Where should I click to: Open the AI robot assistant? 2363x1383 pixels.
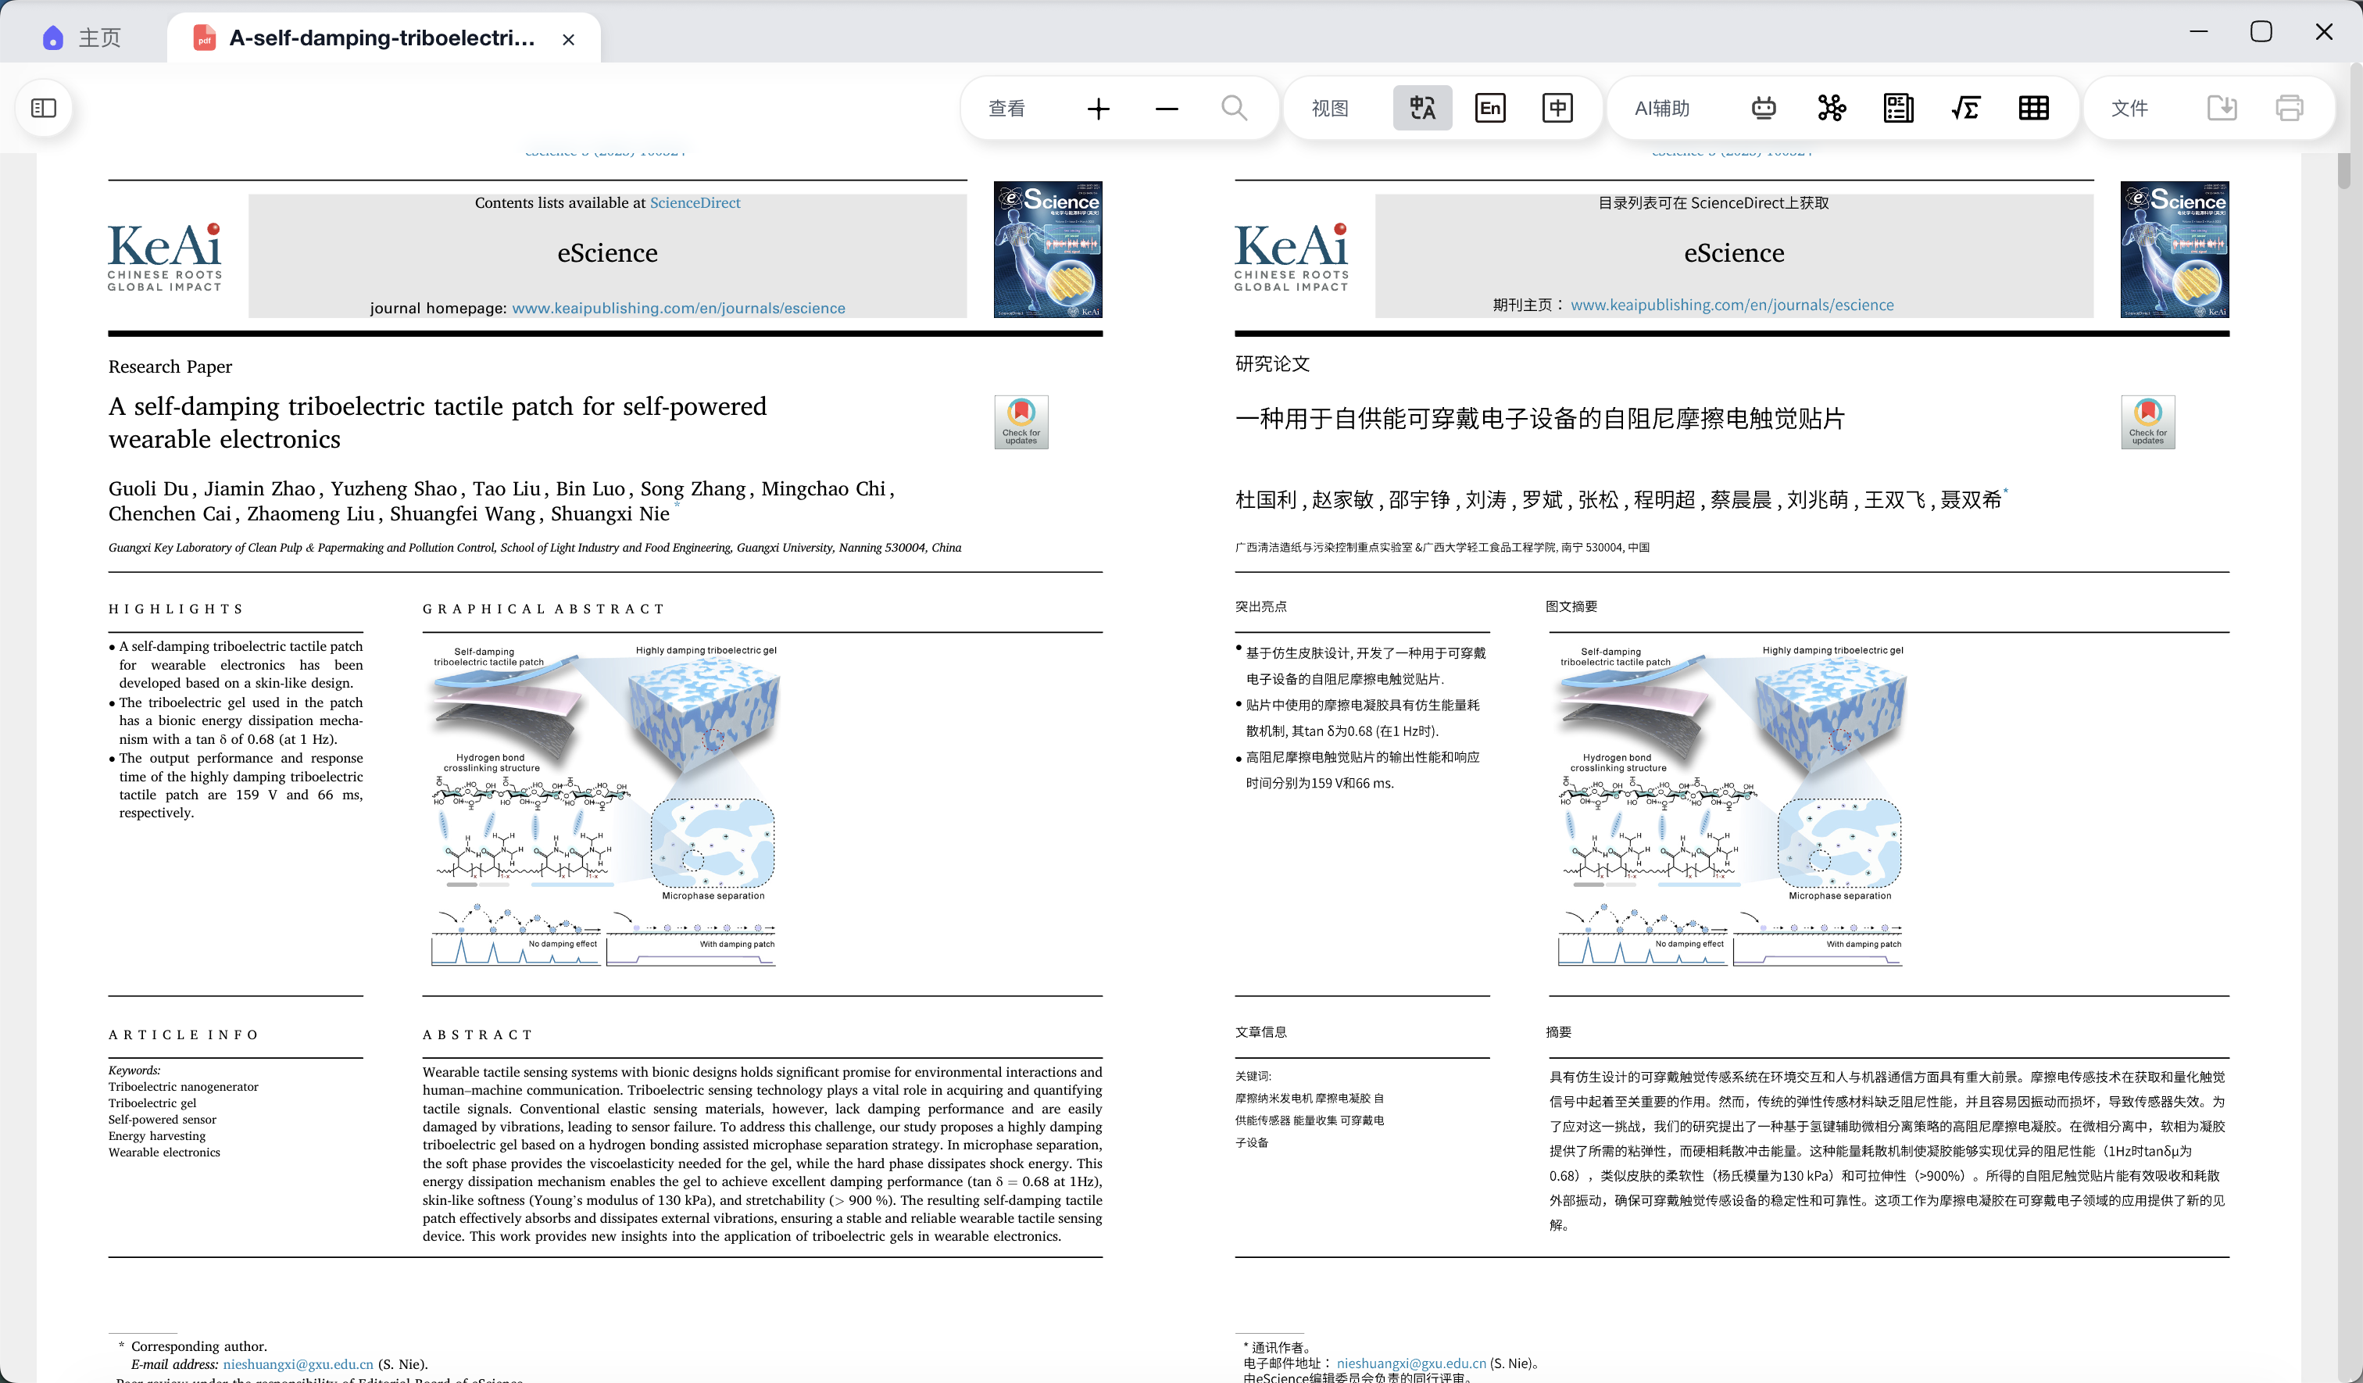pyautogui.click(x=1763, y=109)
